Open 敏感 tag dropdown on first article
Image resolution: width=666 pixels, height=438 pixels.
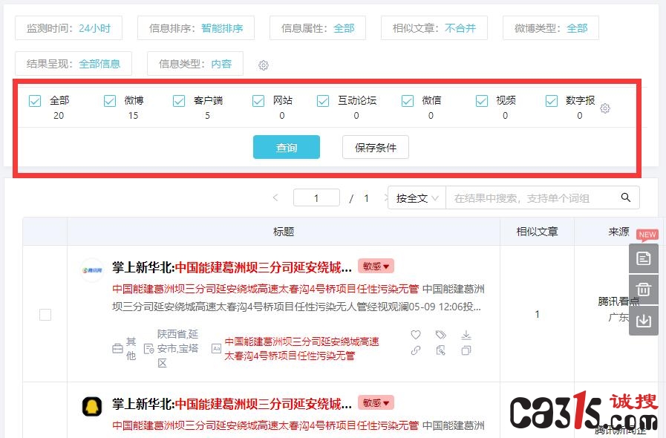[376, 267]
